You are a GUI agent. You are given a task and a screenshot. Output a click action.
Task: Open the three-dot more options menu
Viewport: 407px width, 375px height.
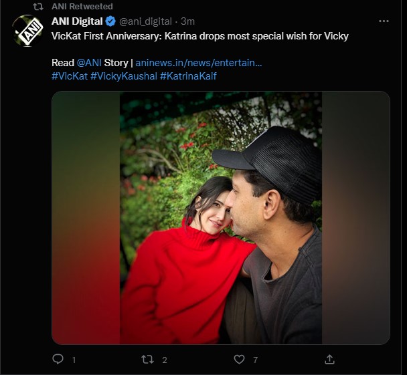tap(384, 21)
